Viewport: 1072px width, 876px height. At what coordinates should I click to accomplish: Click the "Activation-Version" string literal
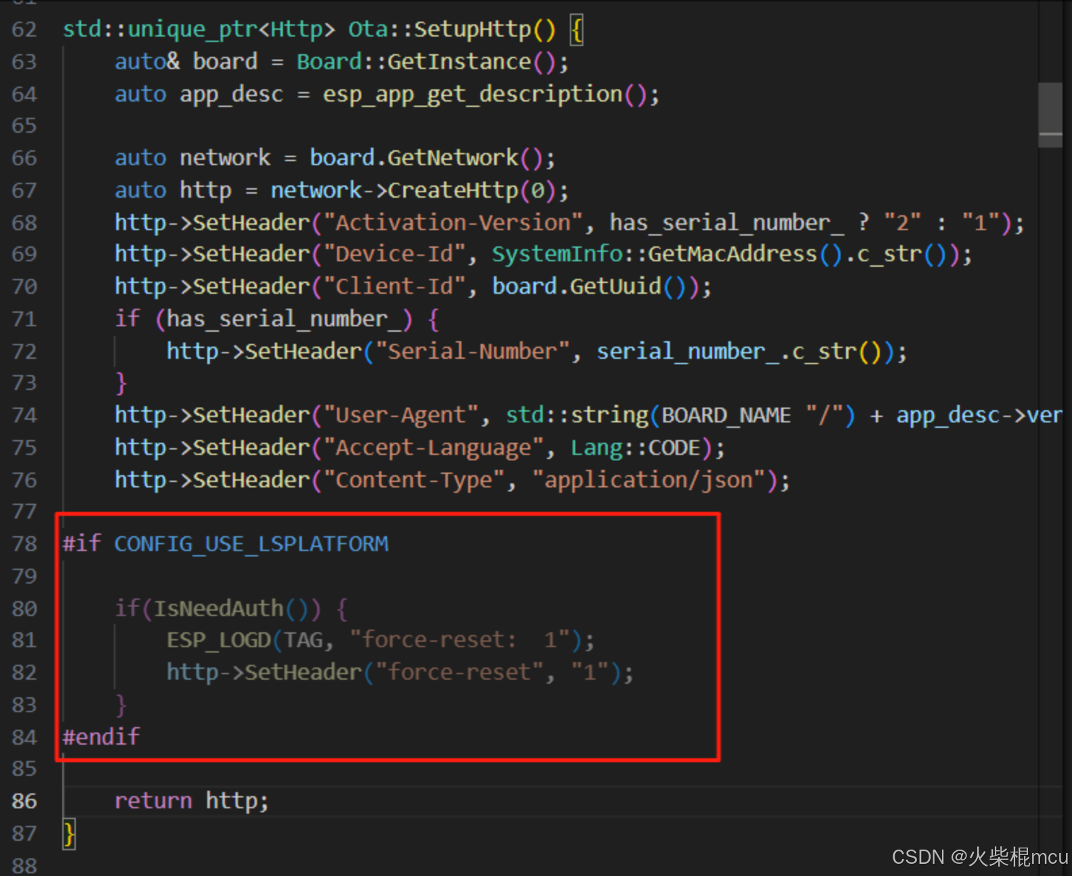click(x=453, y=223)
